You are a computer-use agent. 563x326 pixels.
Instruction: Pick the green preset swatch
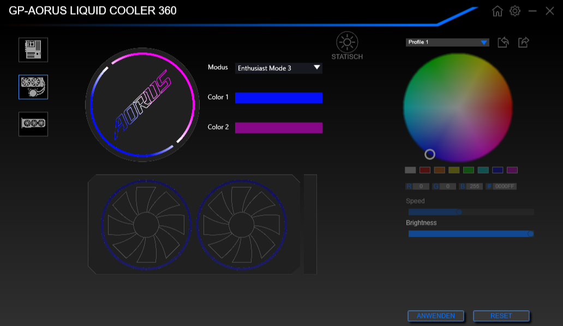point(469,170)
